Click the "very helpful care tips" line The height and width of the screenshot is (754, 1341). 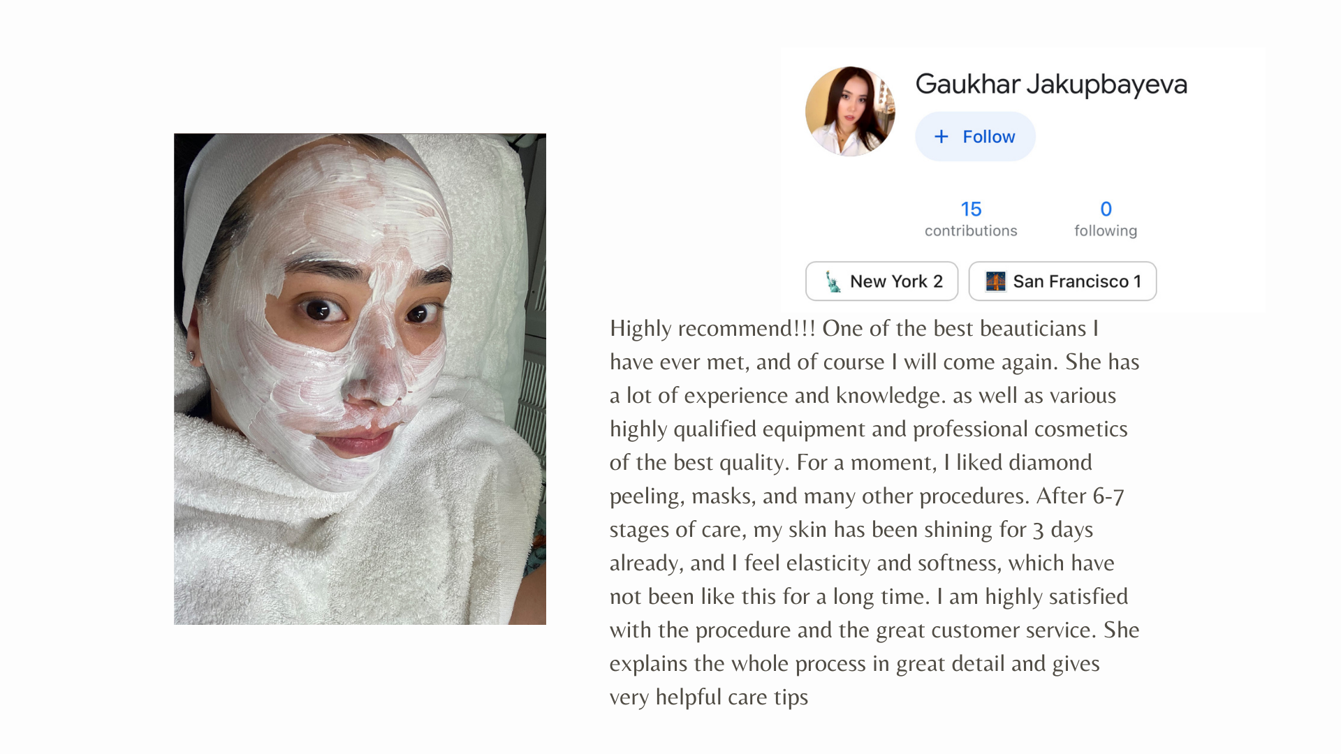pos(709,697)
